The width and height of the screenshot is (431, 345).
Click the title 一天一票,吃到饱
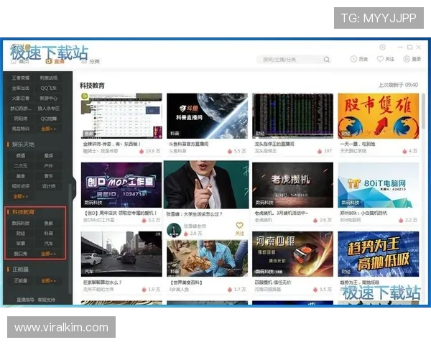point(358,144)
